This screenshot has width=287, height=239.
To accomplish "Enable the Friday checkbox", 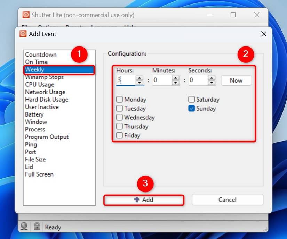I will click(119, 135).
